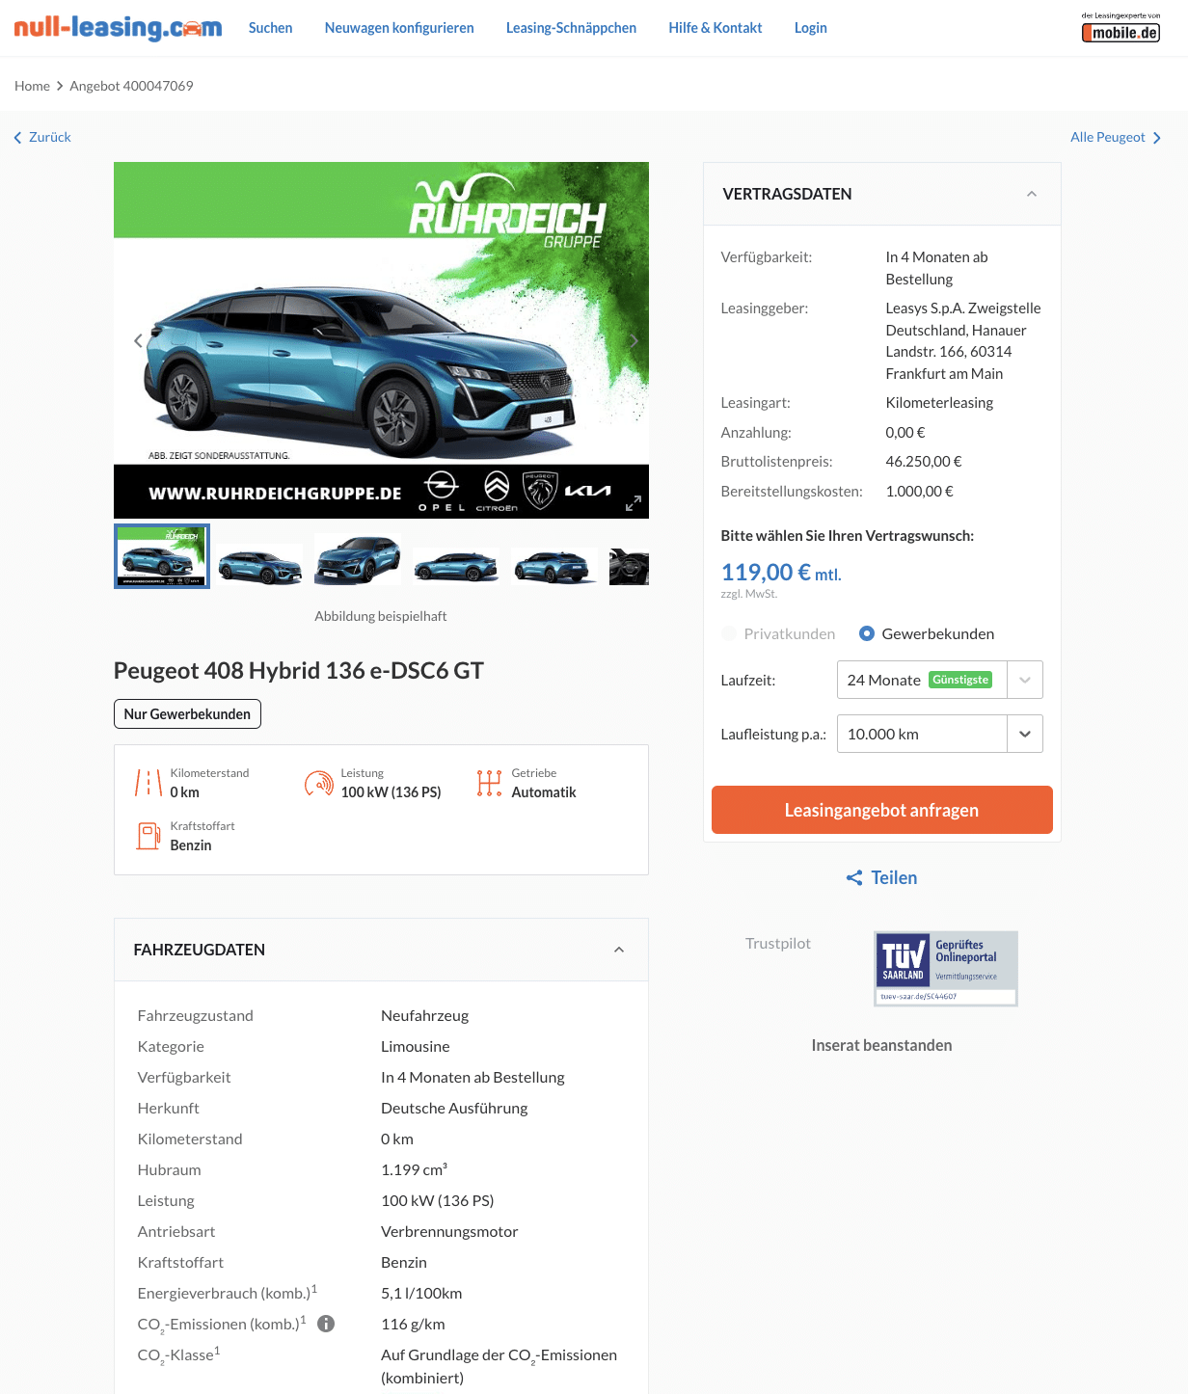Show next gallery image arrow
Viewport: 1188px width, 1394px height.
pos(634,340)
